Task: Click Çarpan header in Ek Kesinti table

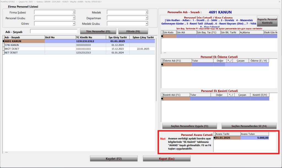Action: (x=242, y=95)
